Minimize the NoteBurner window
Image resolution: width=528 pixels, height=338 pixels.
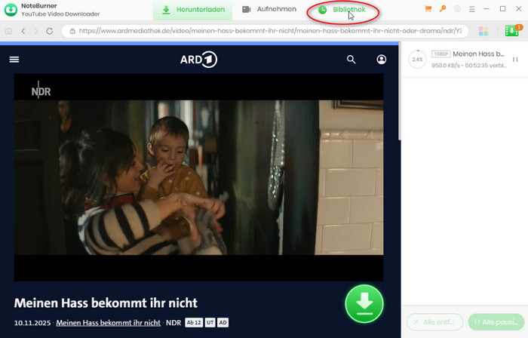(487, 9)
